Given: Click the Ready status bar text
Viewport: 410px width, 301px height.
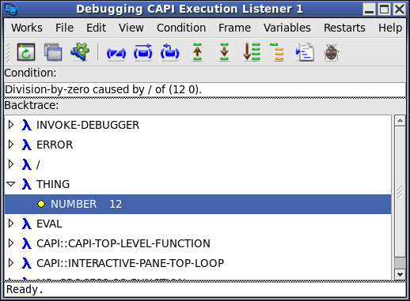Looking at the screenshot, I should coord(25,289).
